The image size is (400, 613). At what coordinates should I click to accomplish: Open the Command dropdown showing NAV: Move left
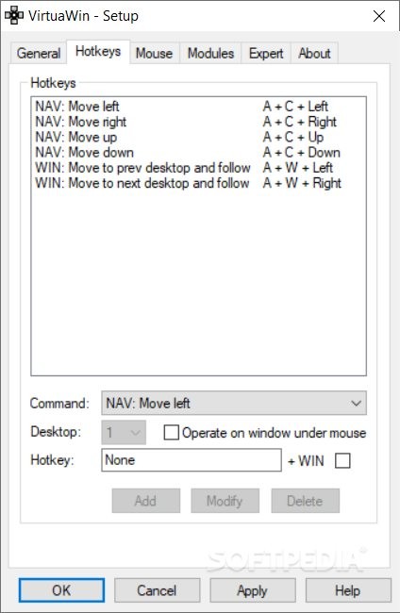(x=234, y=403)
